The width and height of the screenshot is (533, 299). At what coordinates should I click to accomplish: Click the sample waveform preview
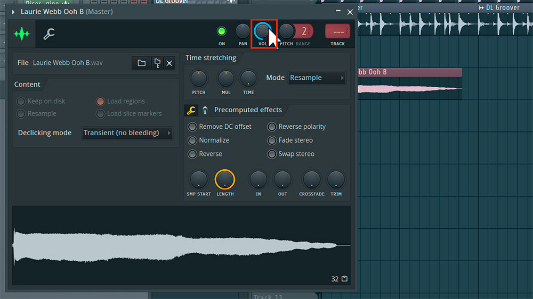[x=181, y=245]
